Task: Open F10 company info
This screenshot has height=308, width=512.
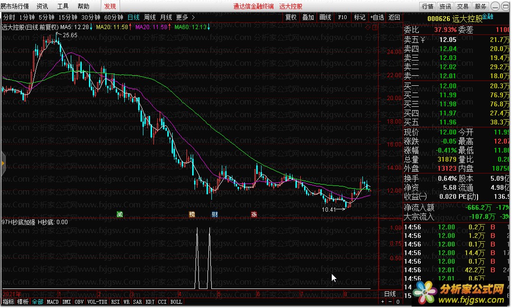Action: click(x=343, y=17)
